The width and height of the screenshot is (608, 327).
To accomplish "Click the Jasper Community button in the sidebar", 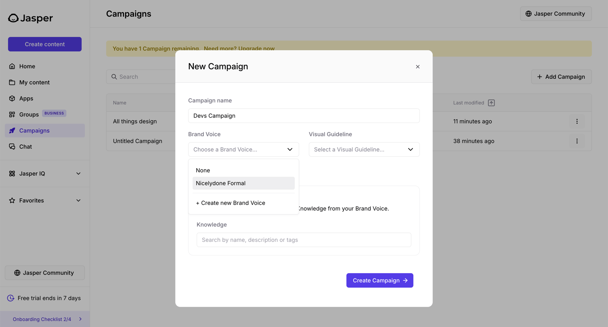I will point(45,273).
